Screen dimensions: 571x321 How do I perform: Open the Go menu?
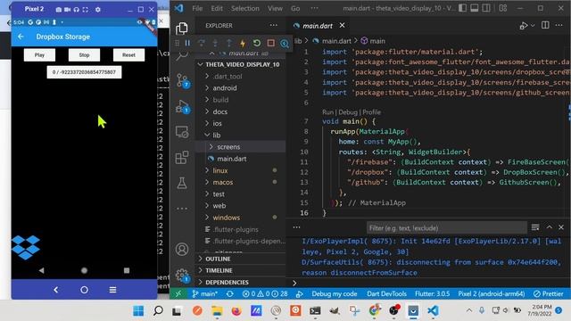[x=295, y=8]
